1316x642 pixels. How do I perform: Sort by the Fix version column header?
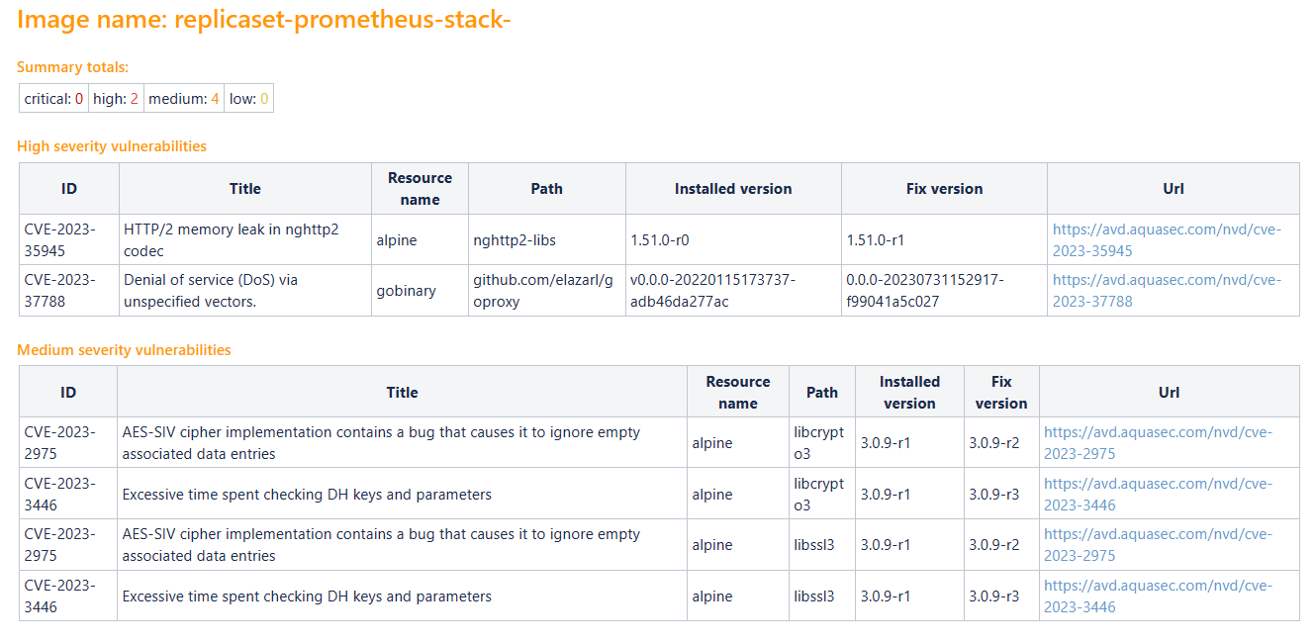tap(943, 188)
